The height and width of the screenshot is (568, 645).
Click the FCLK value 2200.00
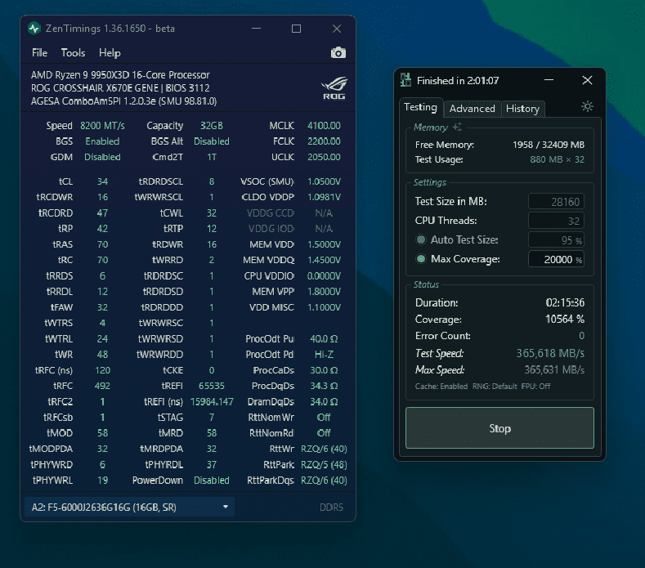tap(324, 141)
